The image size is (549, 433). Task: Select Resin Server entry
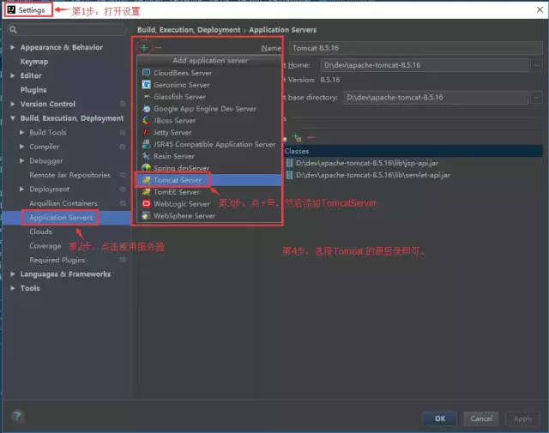coord(209,156)
